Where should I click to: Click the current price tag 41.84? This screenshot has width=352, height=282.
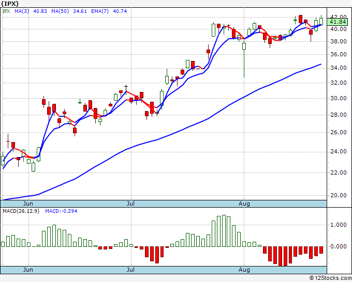(338, 22)
